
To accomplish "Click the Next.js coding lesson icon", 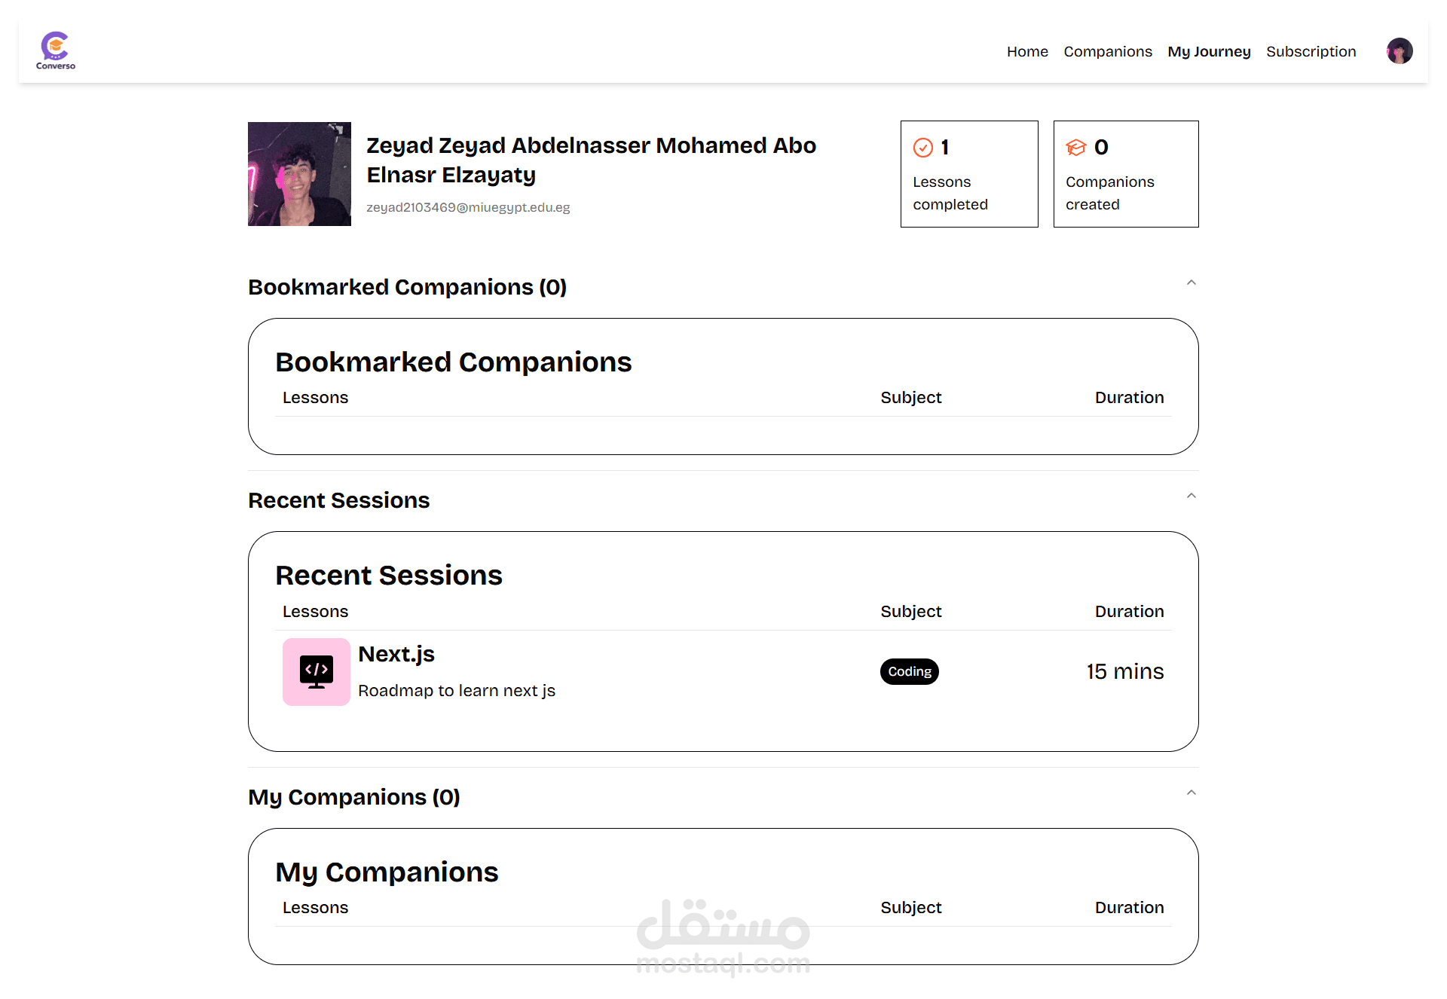I will [317, 672].
